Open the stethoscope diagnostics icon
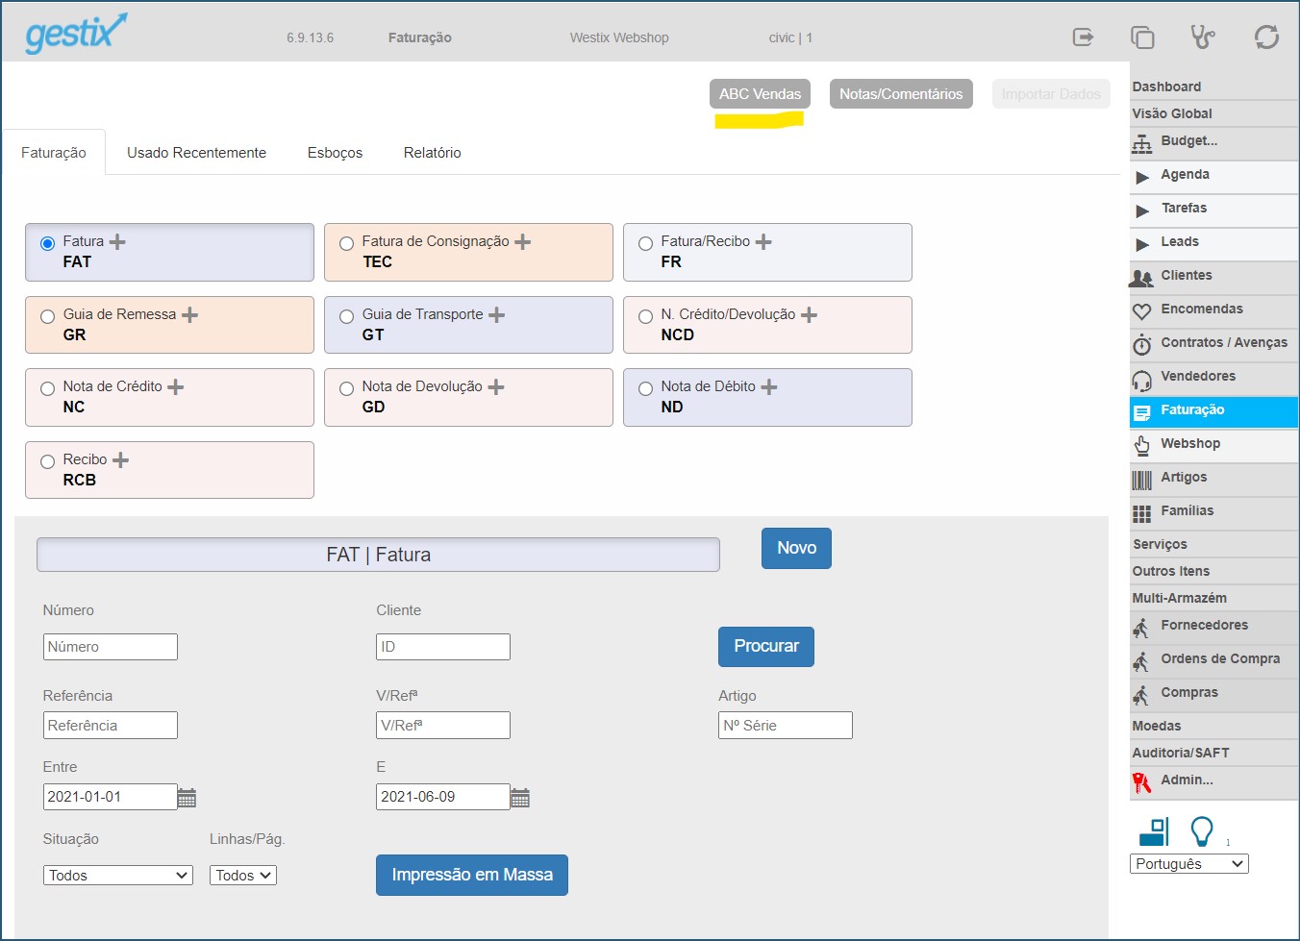This screenshot has height=941, width=1300. 1203,37
